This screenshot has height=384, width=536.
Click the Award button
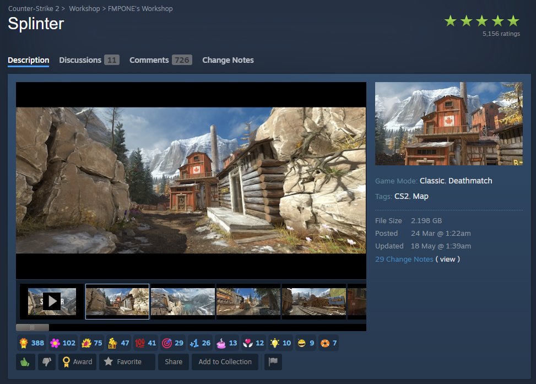(x=78, y=362)
